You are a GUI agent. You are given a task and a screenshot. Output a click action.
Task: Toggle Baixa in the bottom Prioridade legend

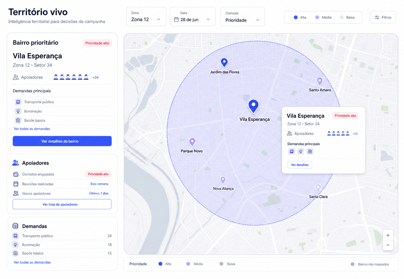click(227, 264)
